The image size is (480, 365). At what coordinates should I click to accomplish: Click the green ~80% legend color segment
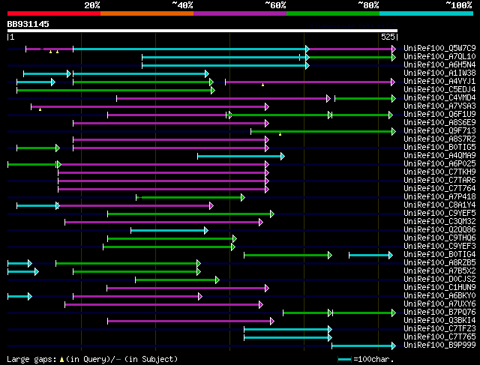(x=333, y=13)
